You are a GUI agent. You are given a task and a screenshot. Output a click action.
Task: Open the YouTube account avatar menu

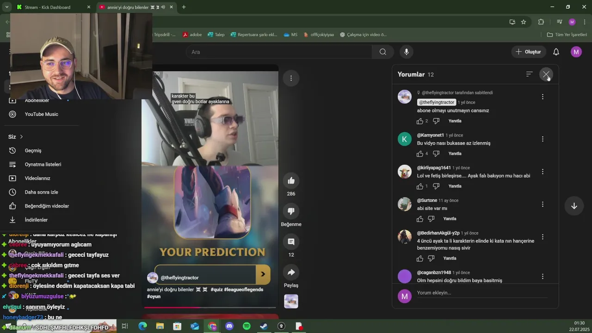pyautogui.click(x=576, y=52)
